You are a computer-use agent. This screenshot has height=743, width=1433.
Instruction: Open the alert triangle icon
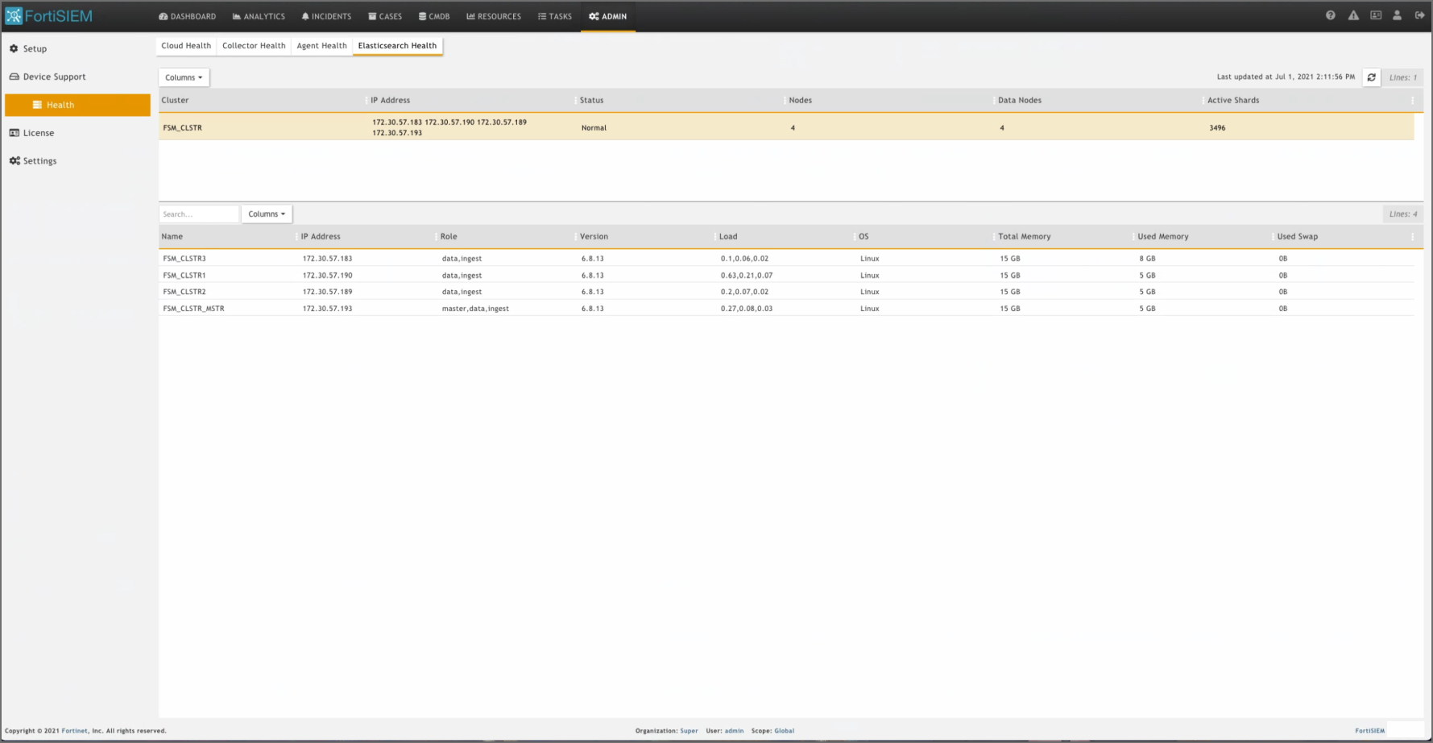click(1353, 15)
